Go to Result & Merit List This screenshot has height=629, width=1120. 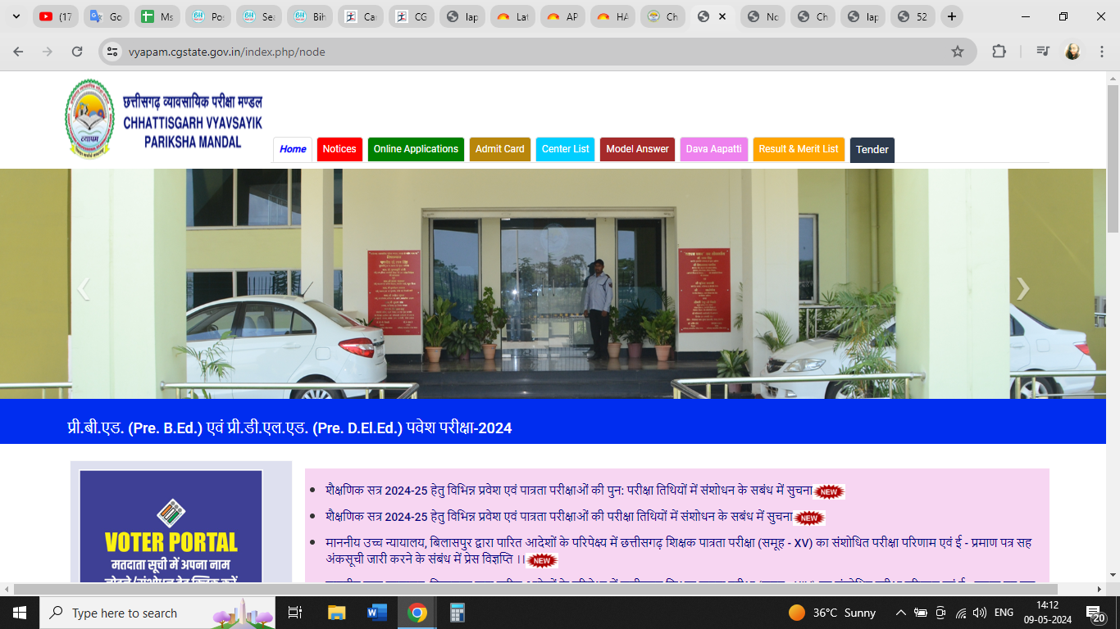tap(798, 149)
